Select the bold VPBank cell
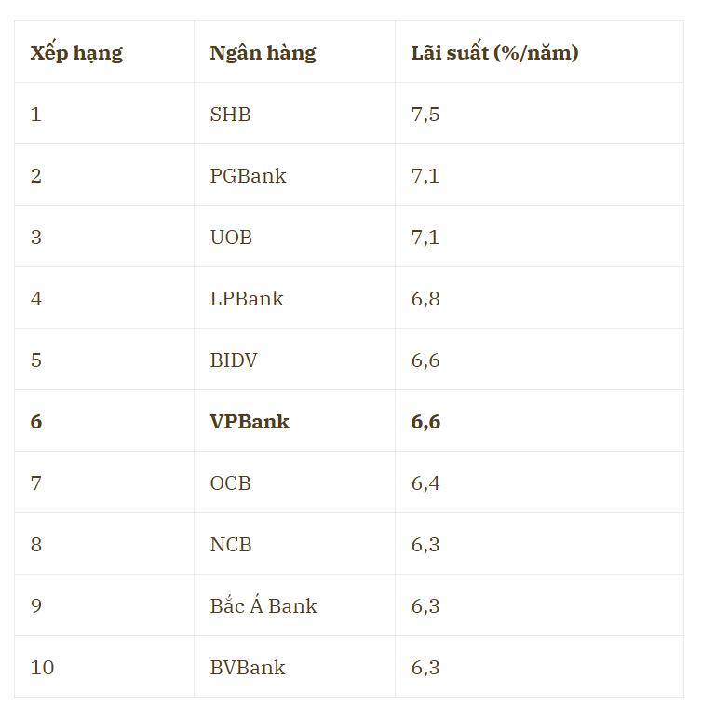 (x=250, y=422)
